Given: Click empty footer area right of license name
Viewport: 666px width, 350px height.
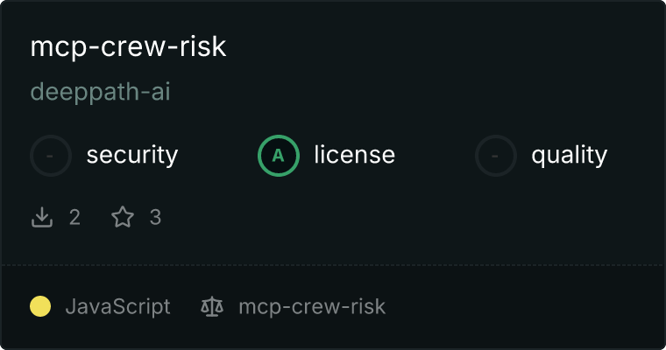Looking at the screenshot, I should point(526,307).
